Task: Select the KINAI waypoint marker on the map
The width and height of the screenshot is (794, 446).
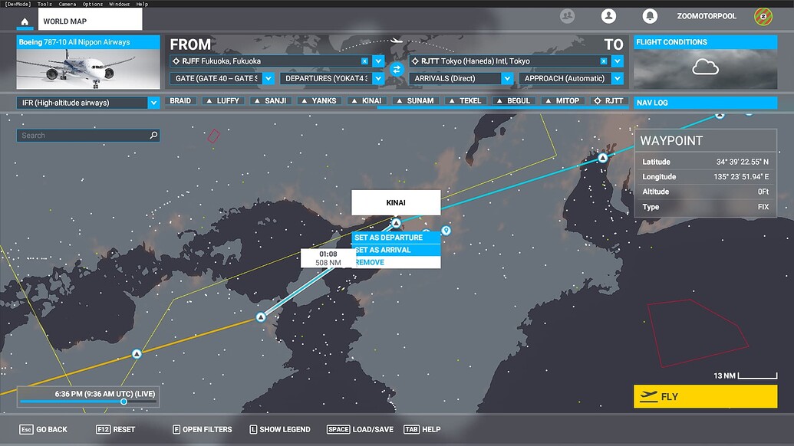Action: click(x=396, y=223)
